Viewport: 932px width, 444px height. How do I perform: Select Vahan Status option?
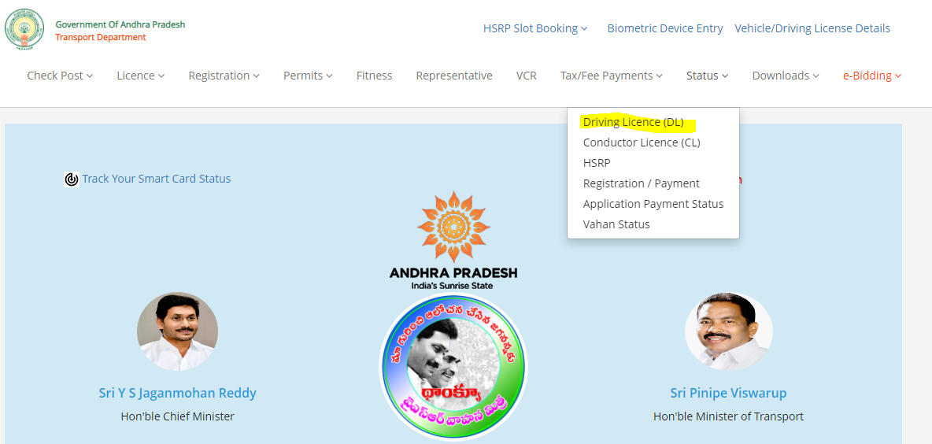[x=616, y=224]
